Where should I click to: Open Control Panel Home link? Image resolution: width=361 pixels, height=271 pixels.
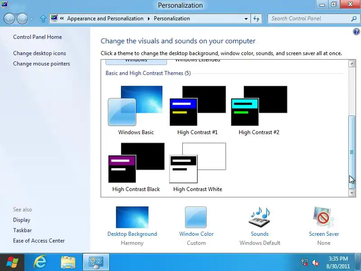pyautogui.click(x=37, y=37)
